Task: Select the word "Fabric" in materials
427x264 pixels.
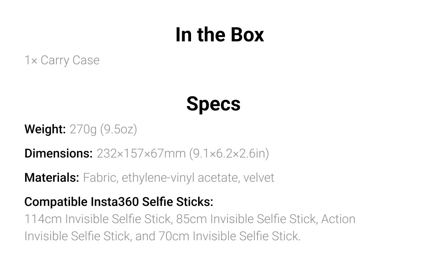Action: coord(100,178)
